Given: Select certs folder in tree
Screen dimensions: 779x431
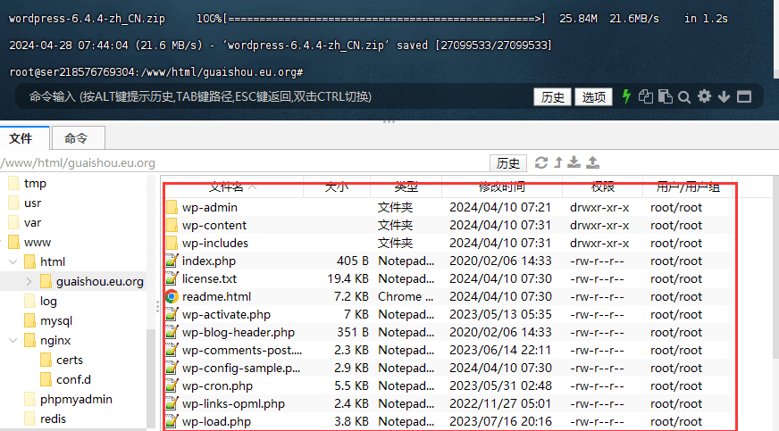Looking at the screenshot, I should (69, 361).
